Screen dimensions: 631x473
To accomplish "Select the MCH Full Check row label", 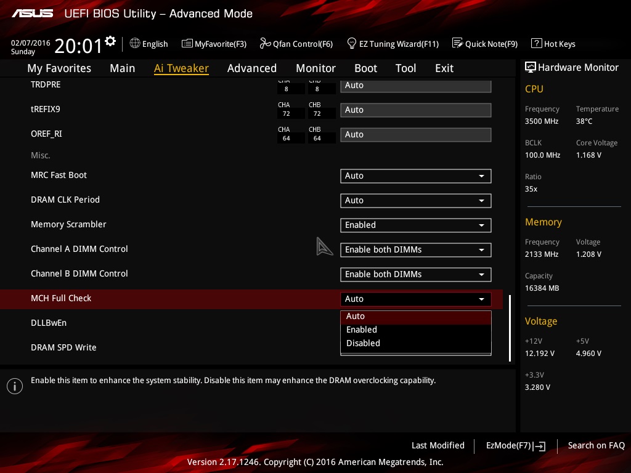I will (x=61, y=299).
